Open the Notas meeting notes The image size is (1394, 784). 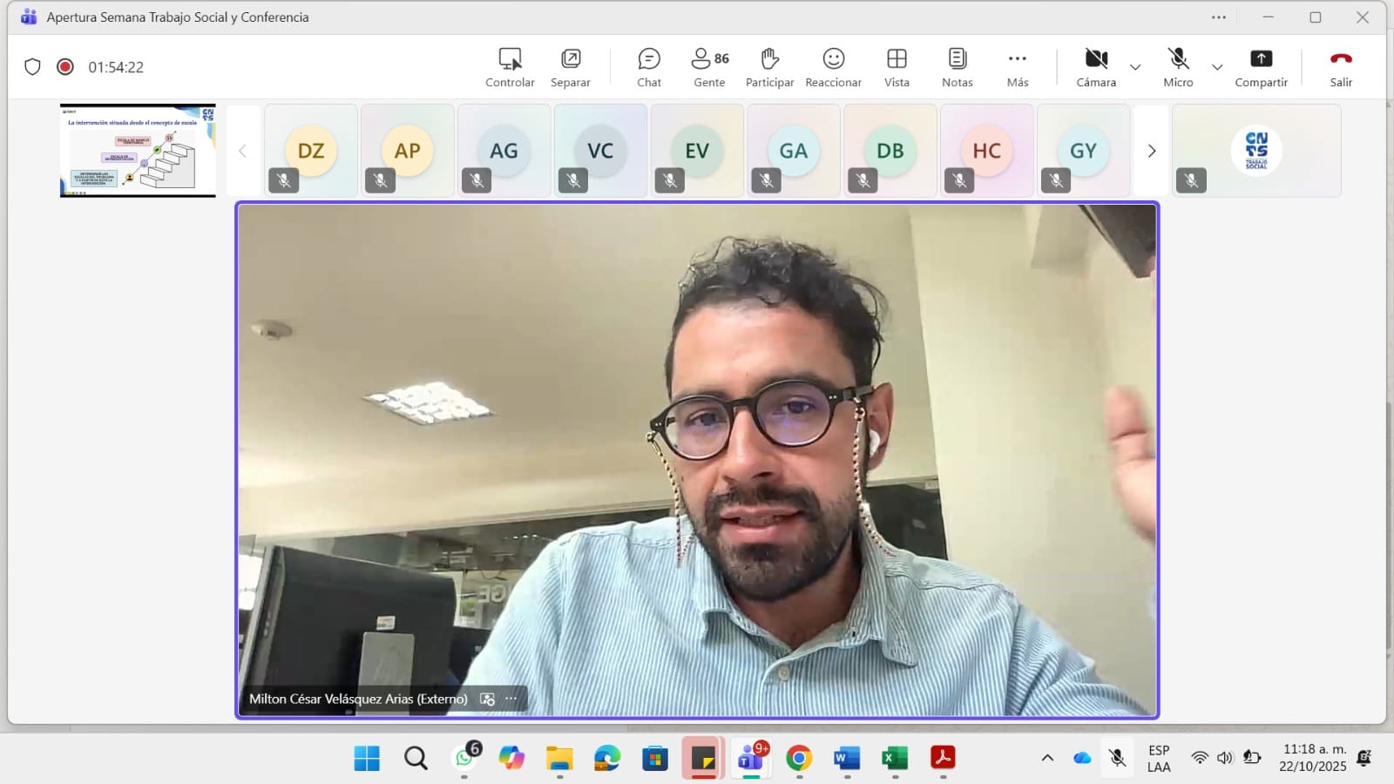pos(957,68)
